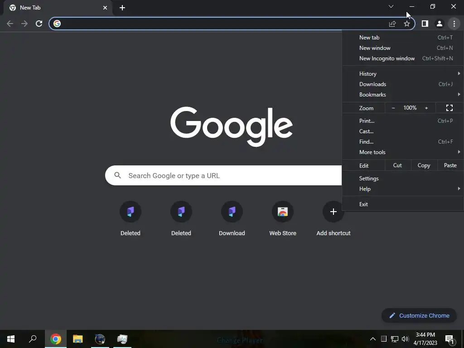Expand the Help submenu
Viewport: 464px width, 348px height.
(403, 189)
